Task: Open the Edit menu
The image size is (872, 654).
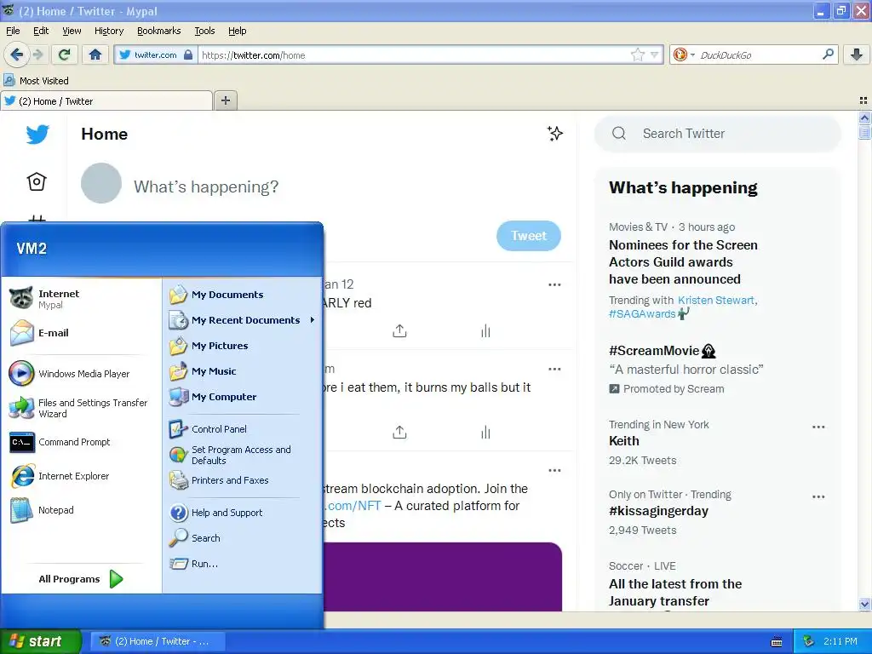Action: click(41, 31)
